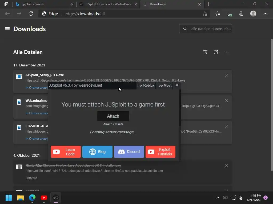Open JJSploit icon on taskbar
The width and height of the screenshot is (273, 204).
click(x=56, y=198)
